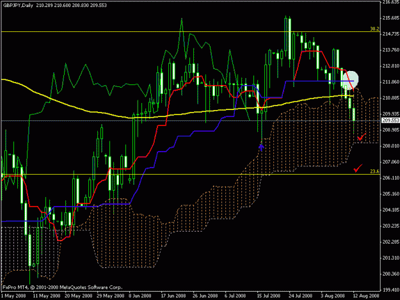Click the 205.160 price axis label
This screenshot has width=400, height=300.
pyautogui.click(x=391, y=194)
